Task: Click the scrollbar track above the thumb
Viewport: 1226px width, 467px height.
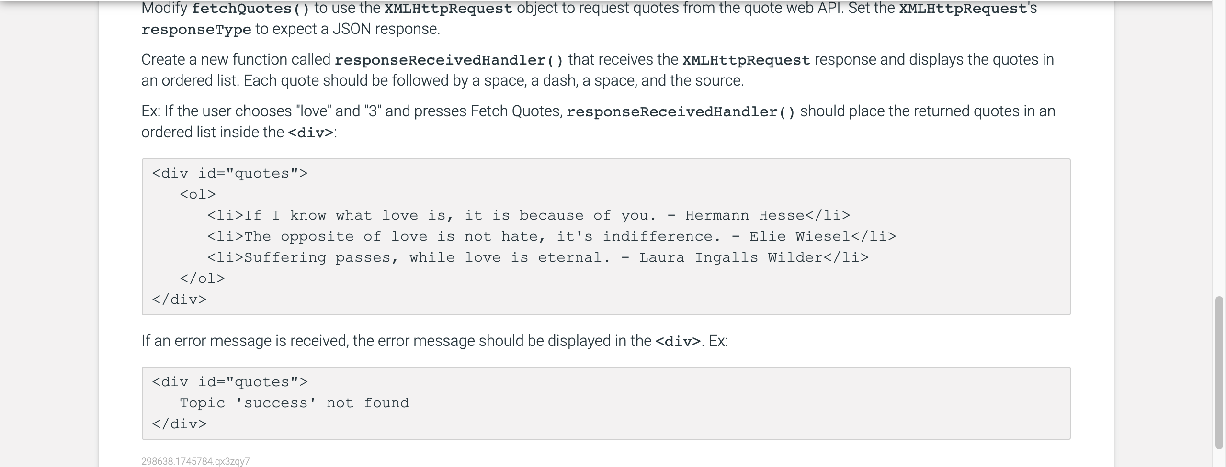Action: [x=1219, y=148]
